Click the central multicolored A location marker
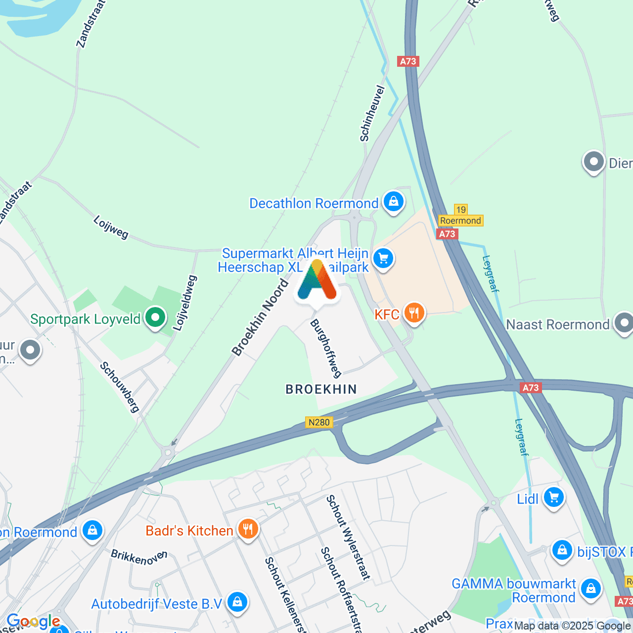Image resolution: width=633 pixels, height=633 pixels. click(x=317, y=283)
